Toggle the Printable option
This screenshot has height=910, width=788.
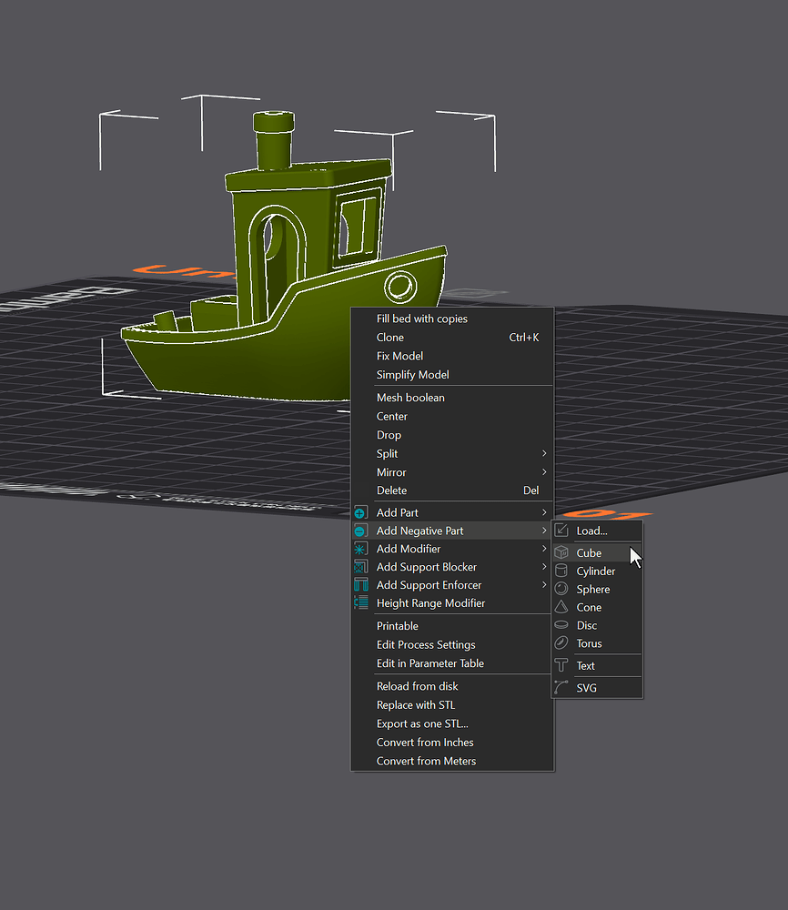pos(452,626)
